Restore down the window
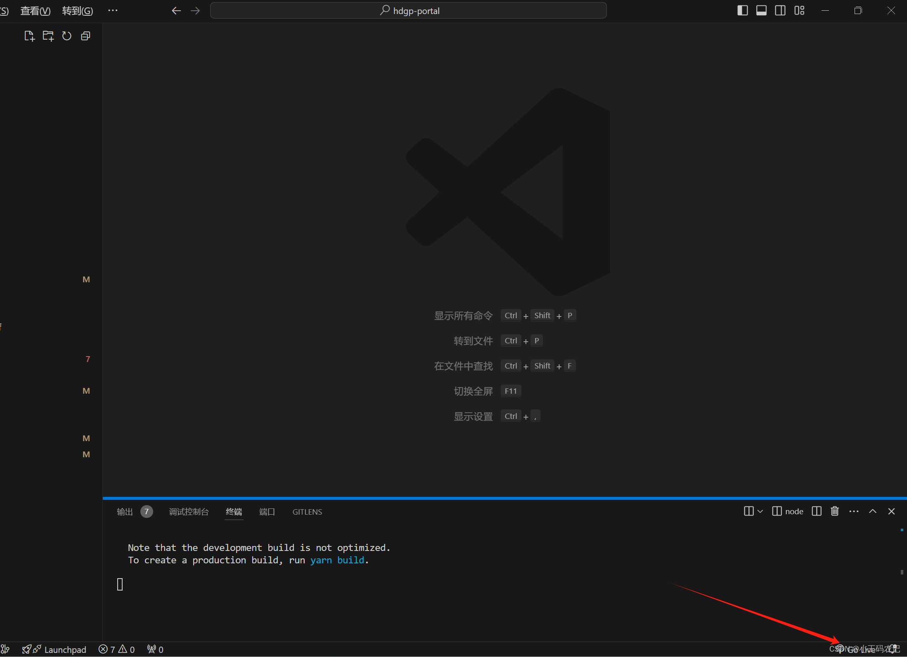Viewport: 907px width, 657px height. 858,11
